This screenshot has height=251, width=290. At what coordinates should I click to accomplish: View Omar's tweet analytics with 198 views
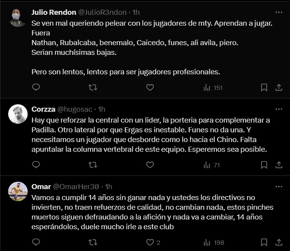click(x=214, y=242)
